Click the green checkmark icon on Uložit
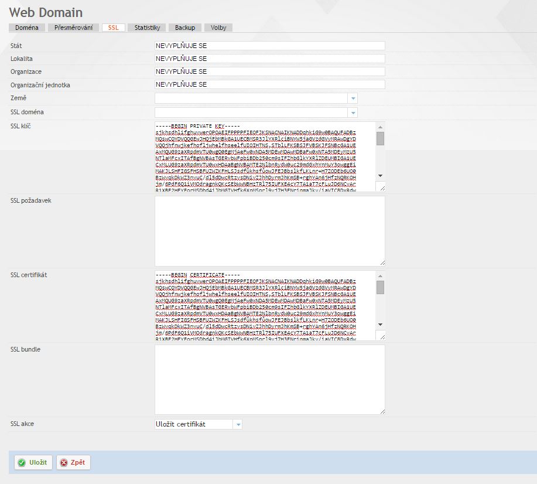The height and width of the screenshot is (484, 537). pyautogui.click(x=22, y=462)
